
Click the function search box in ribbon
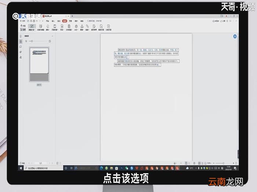click(x=94, y=21)
